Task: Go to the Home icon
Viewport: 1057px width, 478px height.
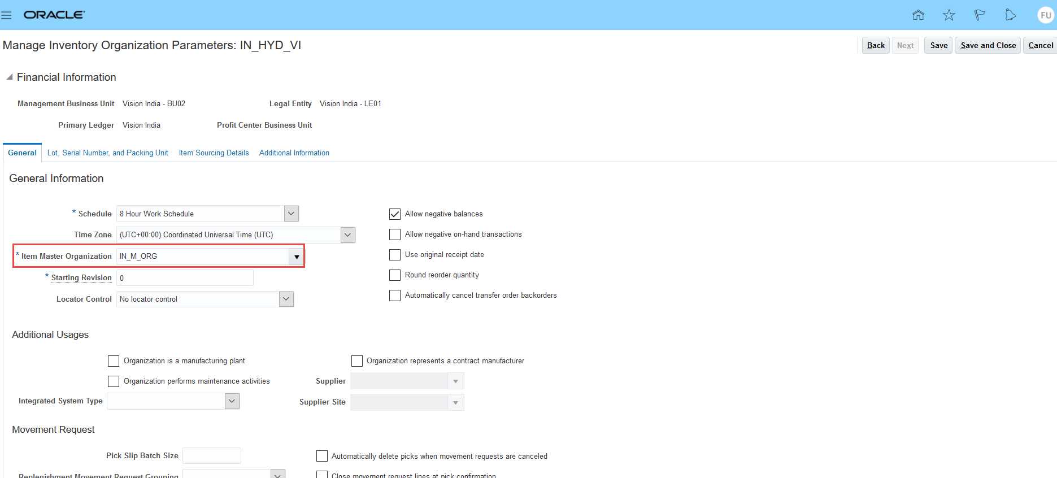Action: (x=918, y=15)
